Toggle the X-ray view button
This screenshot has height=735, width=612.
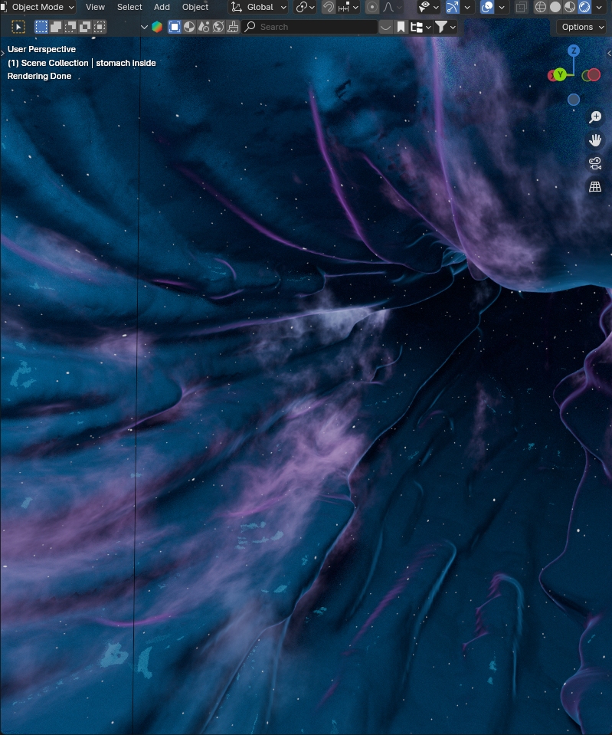(x=522, y=7)
